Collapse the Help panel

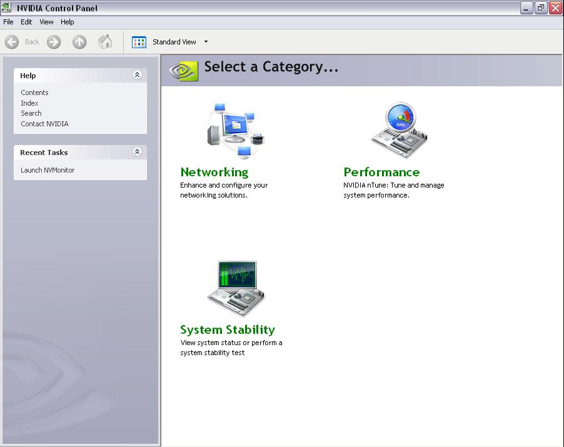pyautogui.click(x=137, y=75)
